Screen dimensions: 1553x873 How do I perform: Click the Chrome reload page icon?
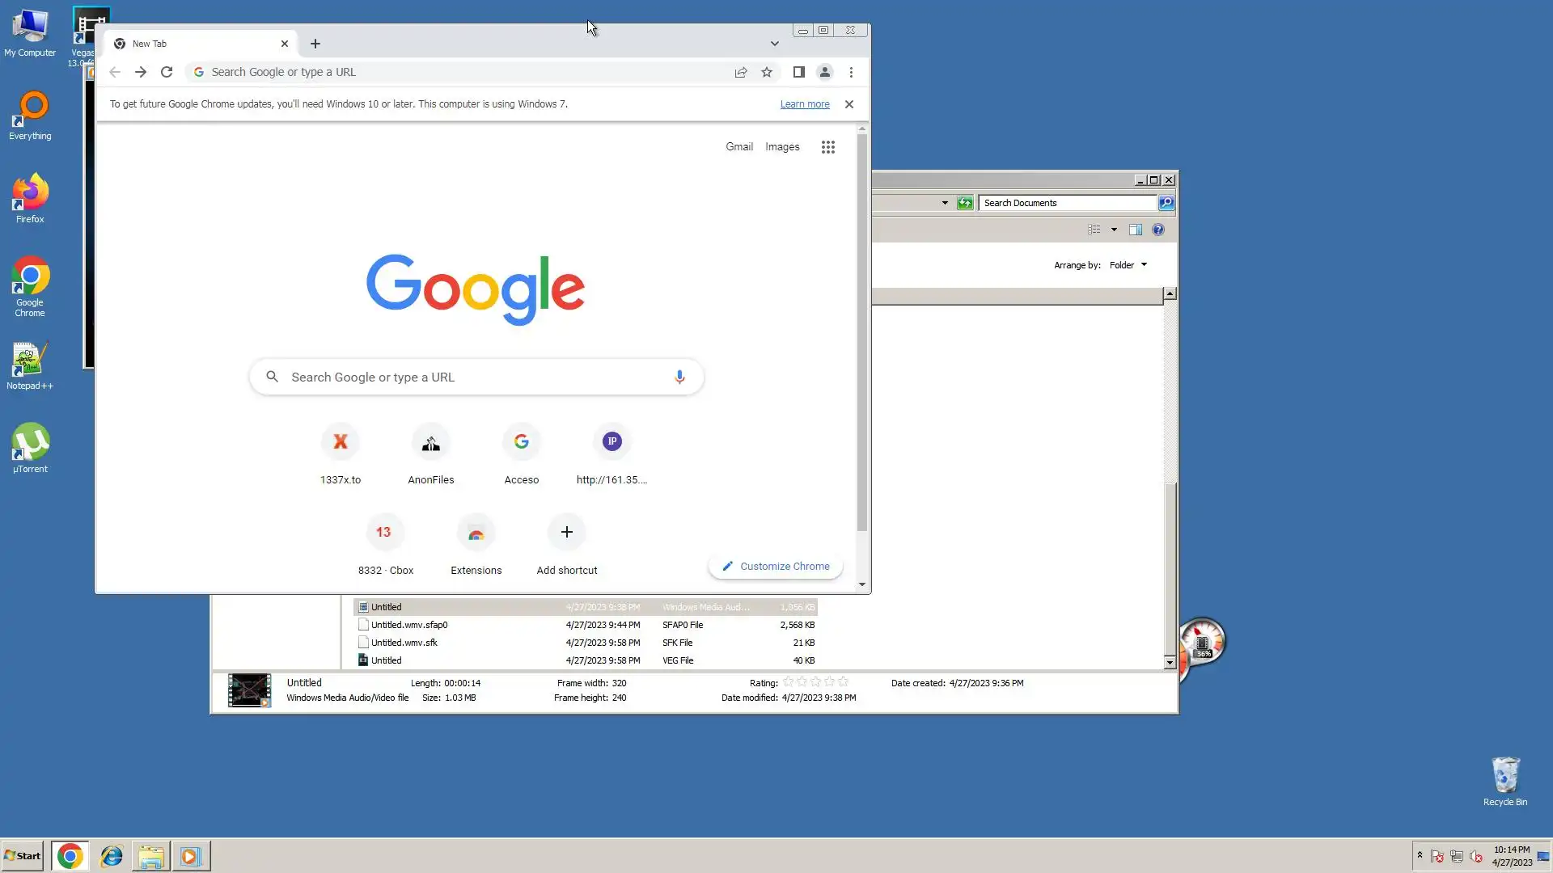[167, 72]
